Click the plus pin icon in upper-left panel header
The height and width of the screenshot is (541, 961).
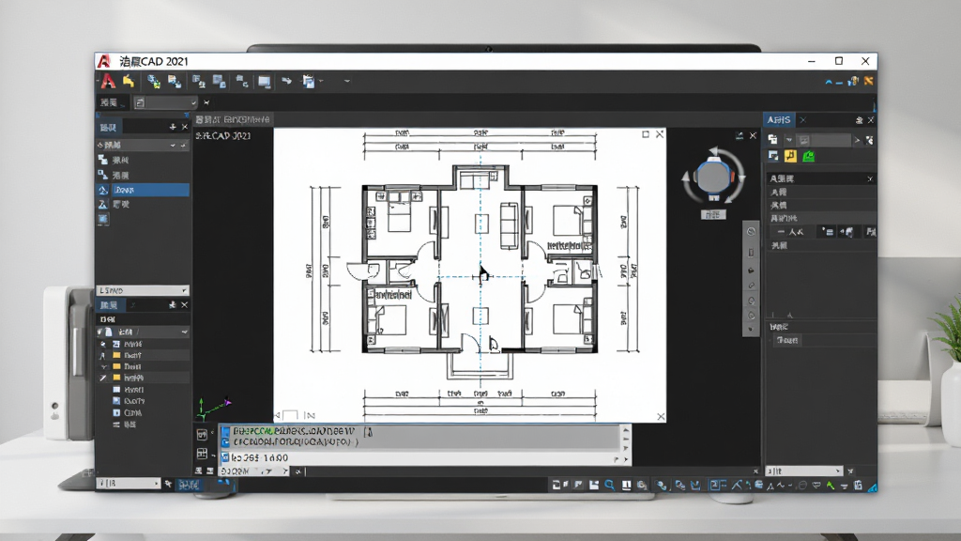click(173, 127)
